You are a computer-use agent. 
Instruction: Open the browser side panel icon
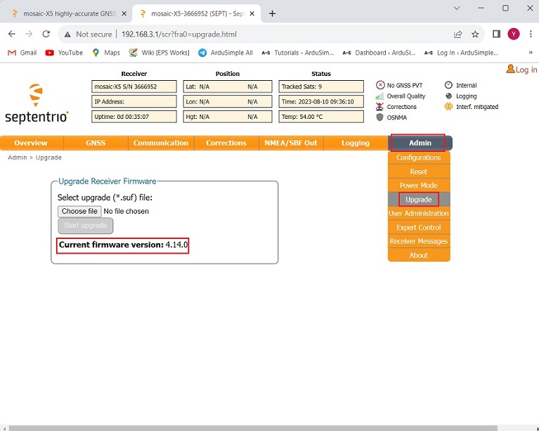(496, 34)
